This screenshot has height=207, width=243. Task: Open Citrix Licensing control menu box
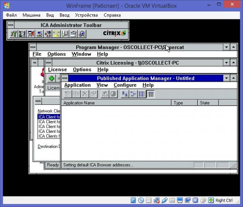point(49,62)
